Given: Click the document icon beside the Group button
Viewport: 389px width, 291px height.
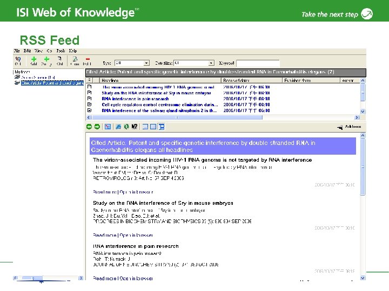Looking at the screenshot, I should [59, 59].
